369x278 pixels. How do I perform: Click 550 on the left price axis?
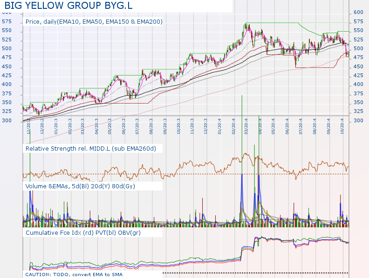(7, 31)
